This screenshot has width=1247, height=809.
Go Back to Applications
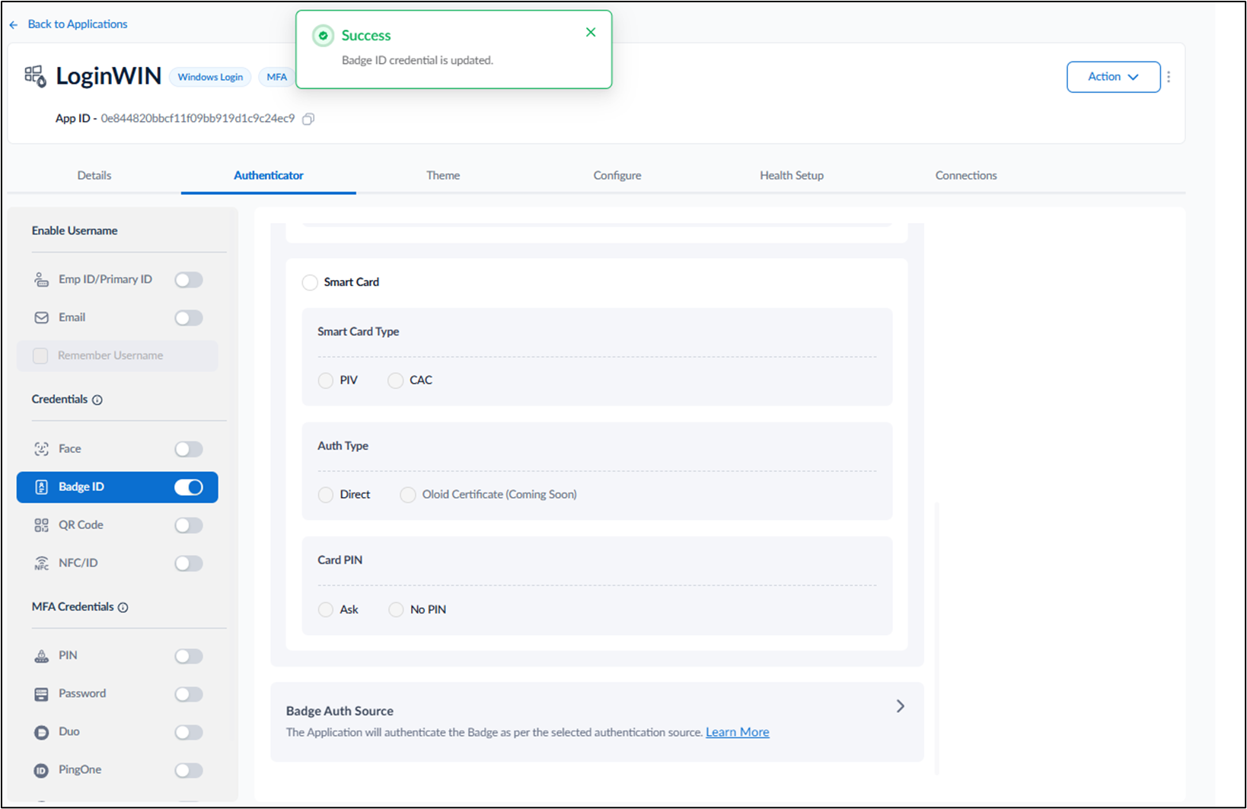coord(78,24)
